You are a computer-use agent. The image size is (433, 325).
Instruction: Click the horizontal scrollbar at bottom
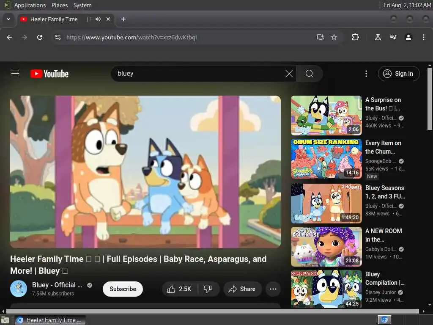click(x=212, y=311)
